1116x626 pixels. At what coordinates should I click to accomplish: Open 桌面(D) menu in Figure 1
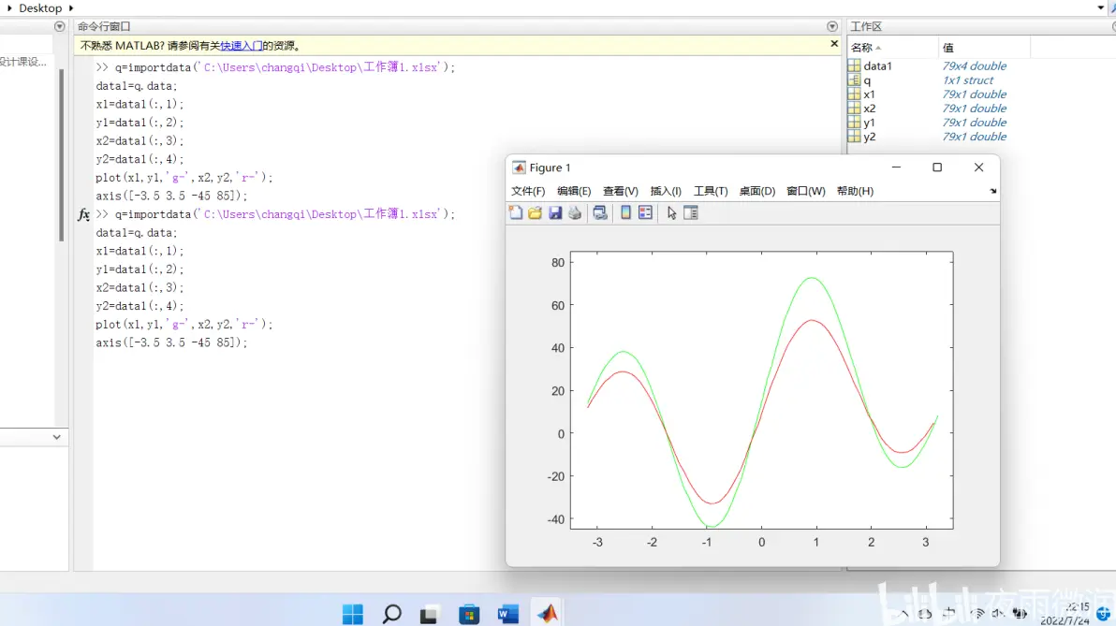pos(757,191)
